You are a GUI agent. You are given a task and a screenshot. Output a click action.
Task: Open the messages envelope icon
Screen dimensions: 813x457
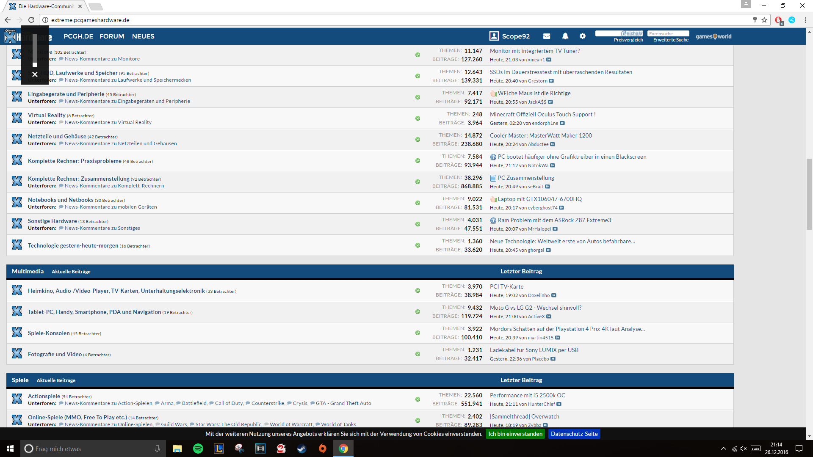[x=547, y=36]
